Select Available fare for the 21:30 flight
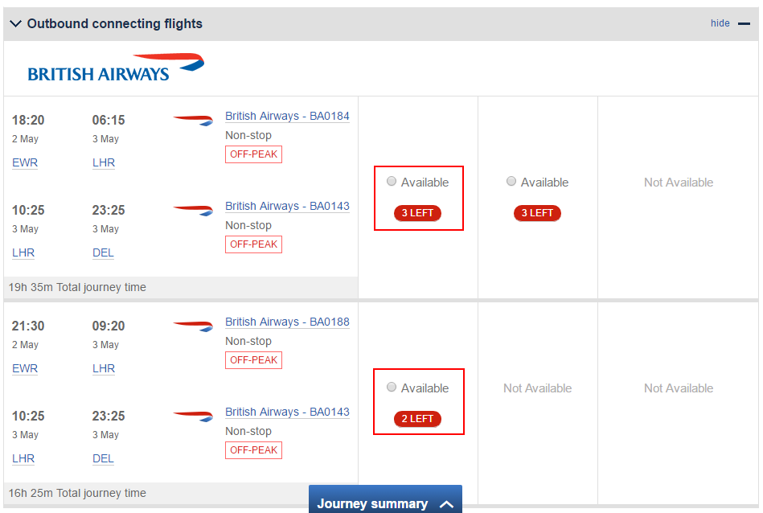This screenshot has height=513, width=763. [x=392, y=388]
